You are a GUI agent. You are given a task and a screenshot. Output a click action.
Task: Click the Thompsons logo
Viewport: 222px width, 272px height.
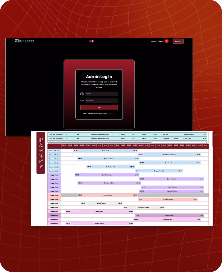tap(24, 41)
